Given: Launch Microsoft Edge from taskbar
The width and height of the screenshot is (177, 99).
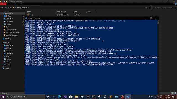Looking at the screenshot, I should tap(59, 97).
